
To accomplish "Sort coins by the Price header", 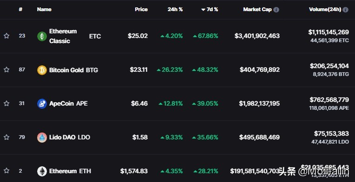I will click(x=141, y=9).
